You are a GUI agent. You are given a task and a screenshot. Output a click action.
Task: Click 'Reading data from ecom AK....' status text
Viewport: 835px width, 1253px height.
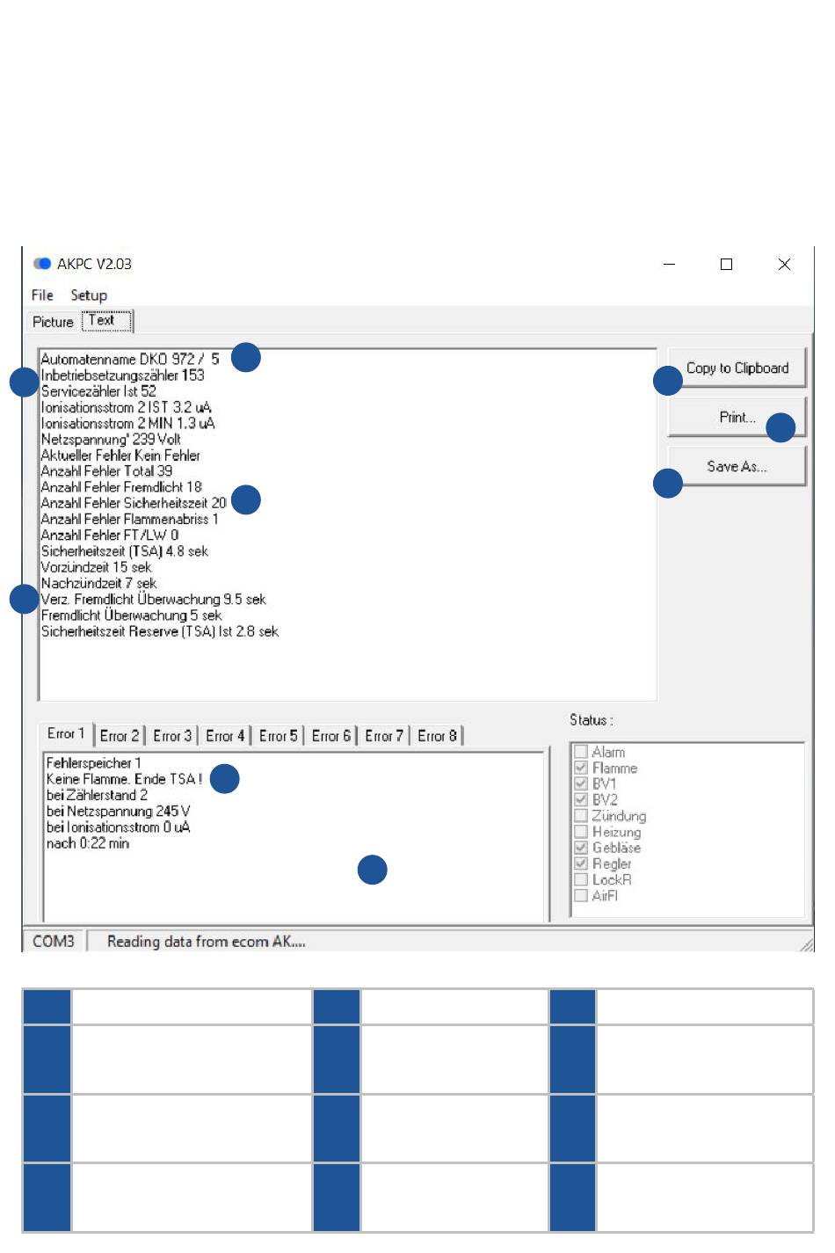[207, 941]
